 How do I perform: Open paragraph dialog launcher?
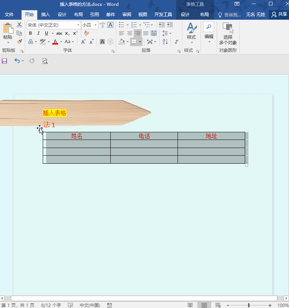(x=179, y=51)
